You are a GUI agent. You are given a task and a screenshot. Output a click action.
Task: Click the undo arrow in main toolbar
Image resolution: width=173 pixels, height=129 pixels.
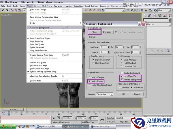[3, 10]
